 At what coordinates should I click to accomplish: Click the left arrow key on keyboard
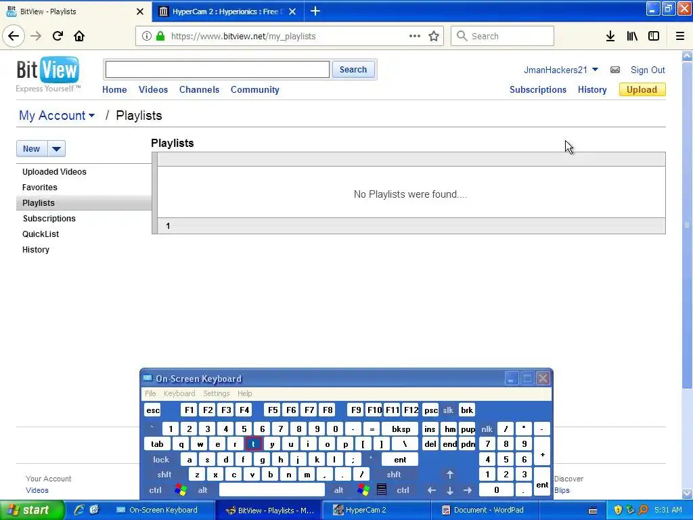431,490
